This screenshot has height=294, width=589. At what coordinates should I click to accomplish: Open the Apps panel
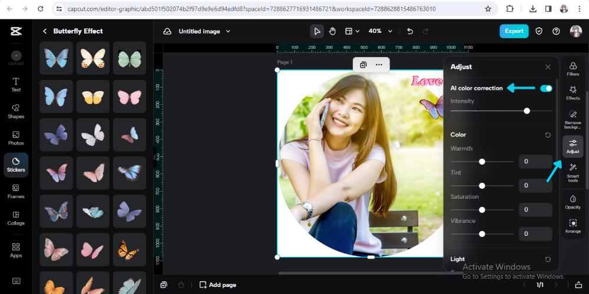click(16, 250)
